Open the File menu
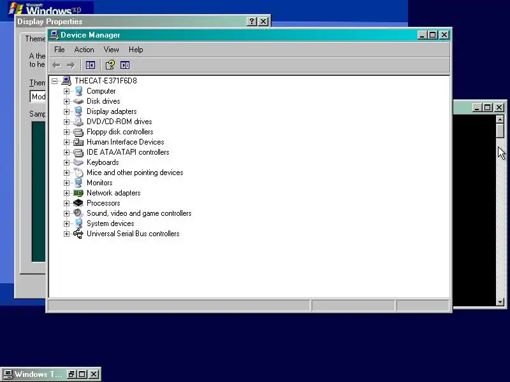The image size is (510, 382). (x=59, y=50)
